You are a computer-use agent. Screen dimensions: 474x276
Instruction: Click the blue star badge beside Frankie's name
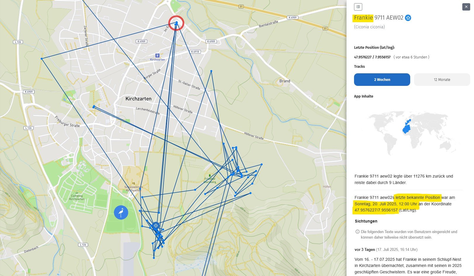408,18
